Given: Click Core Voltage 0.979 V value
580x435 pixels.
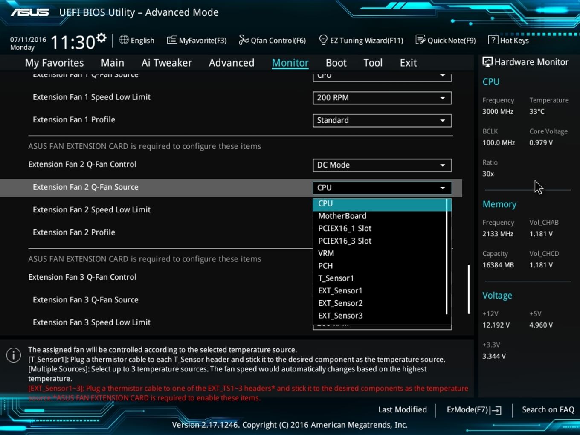Looking at the screenshot, I should pyautogui.click(x=541, y=142).
